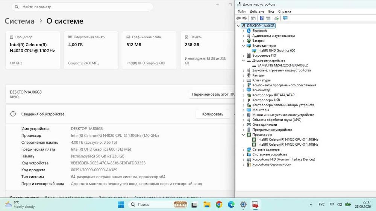Open the Справка menu
This screenshot has width=376, height=211.
[284, 12]
